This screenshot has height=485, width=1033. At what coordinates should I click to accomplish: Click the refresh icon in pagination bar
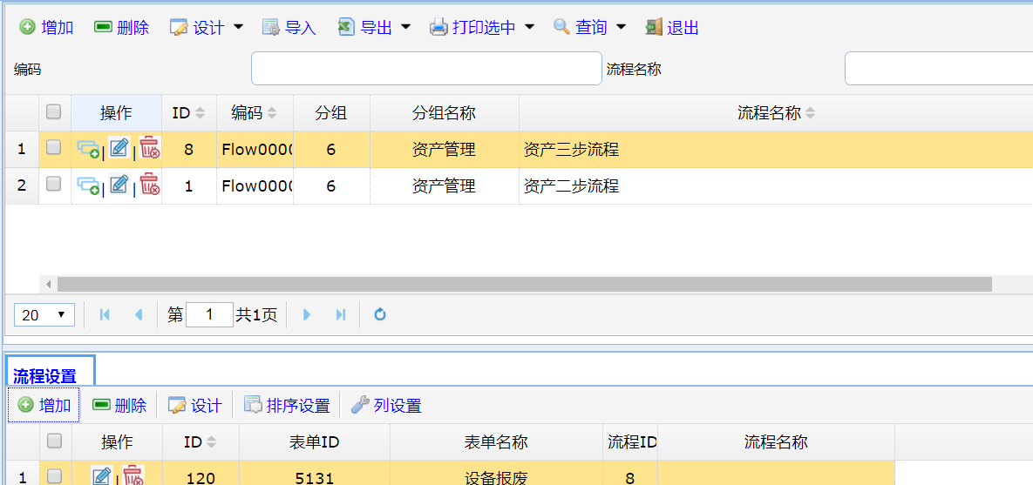[380, 315]
